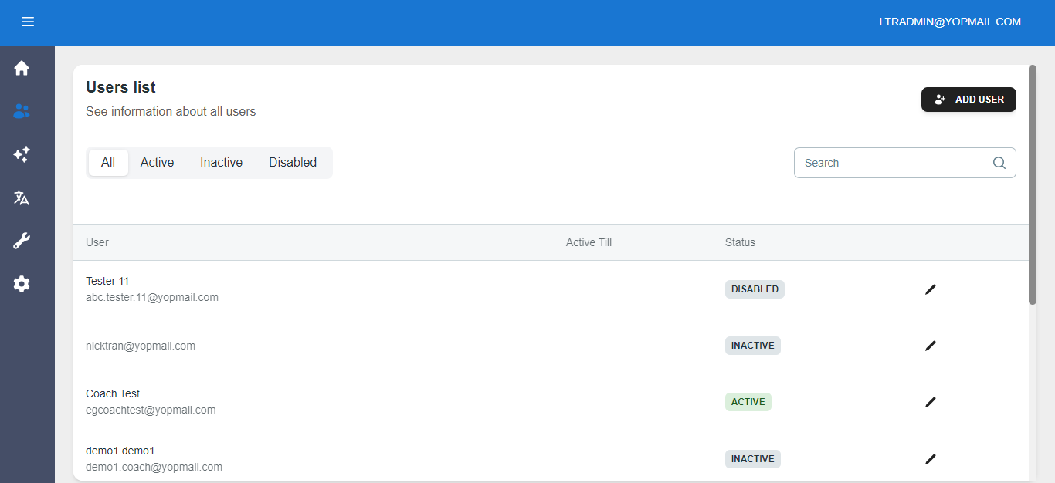1055x483 pixels.
Task: Open the translation language sidebar icon
Action: click(x=22, y=198)
